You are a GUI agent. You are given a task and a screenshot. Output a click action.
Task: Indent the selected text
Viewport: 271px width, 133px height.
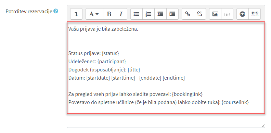(x=172, y=14)
